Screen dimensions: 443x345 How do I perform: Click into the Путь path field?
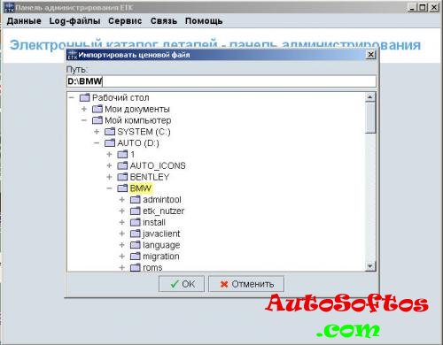[x=221, y=81]
